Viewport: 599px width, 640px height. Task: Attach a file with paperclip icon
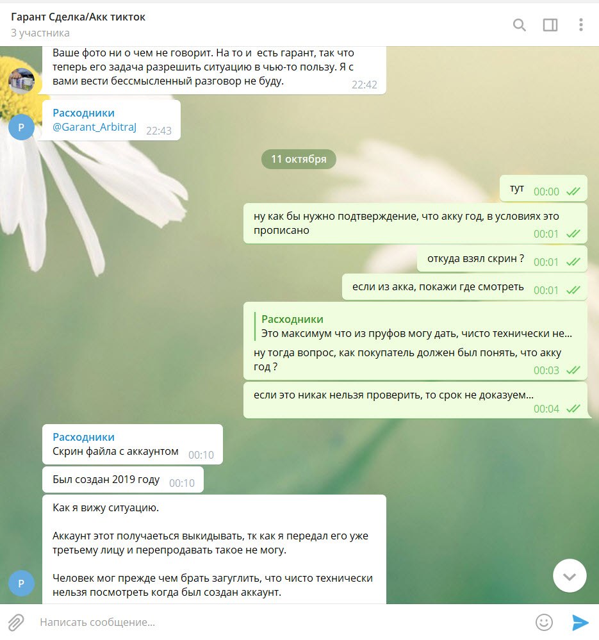(x=16, y=623)
